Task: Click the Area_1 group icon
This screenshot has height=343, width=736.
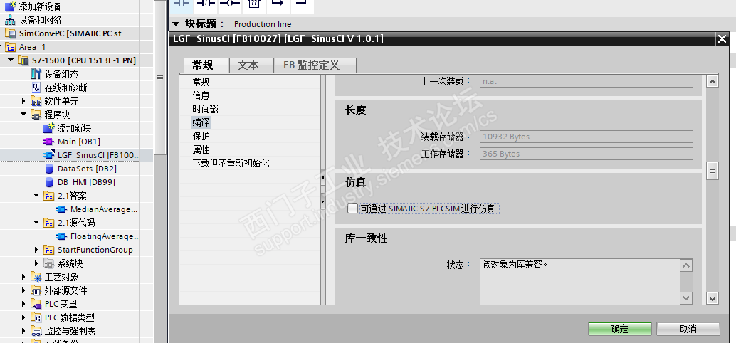Action: pos(11,47)
